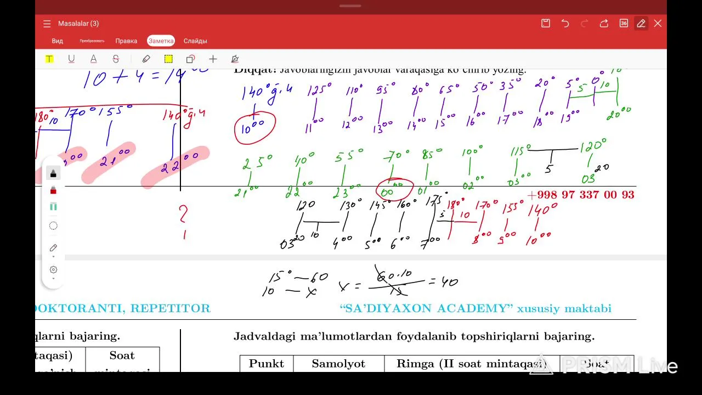
Task: Open the page counter icon labeled 36
Action: point(624,23)
